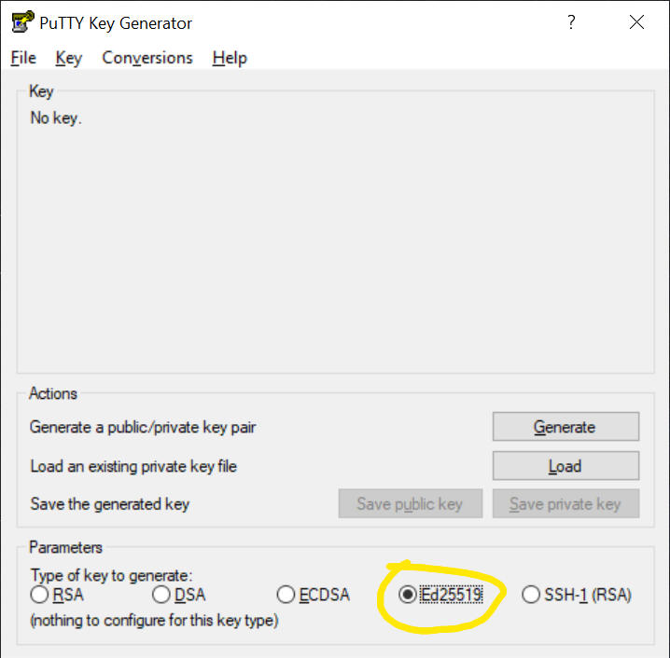
Task: Click the 'No key.' status text
Action: (x=56, y=118)
